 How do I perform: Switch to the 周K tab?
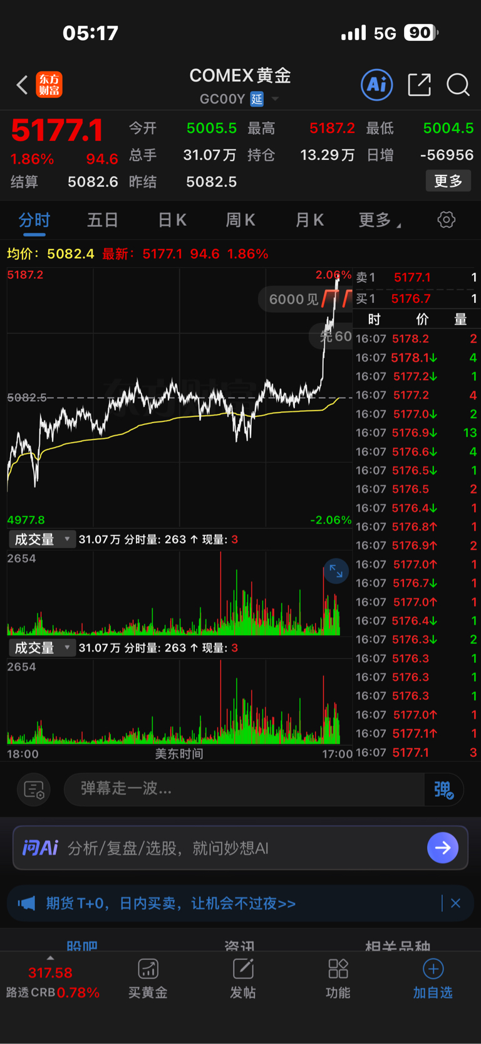coord(240,220)
